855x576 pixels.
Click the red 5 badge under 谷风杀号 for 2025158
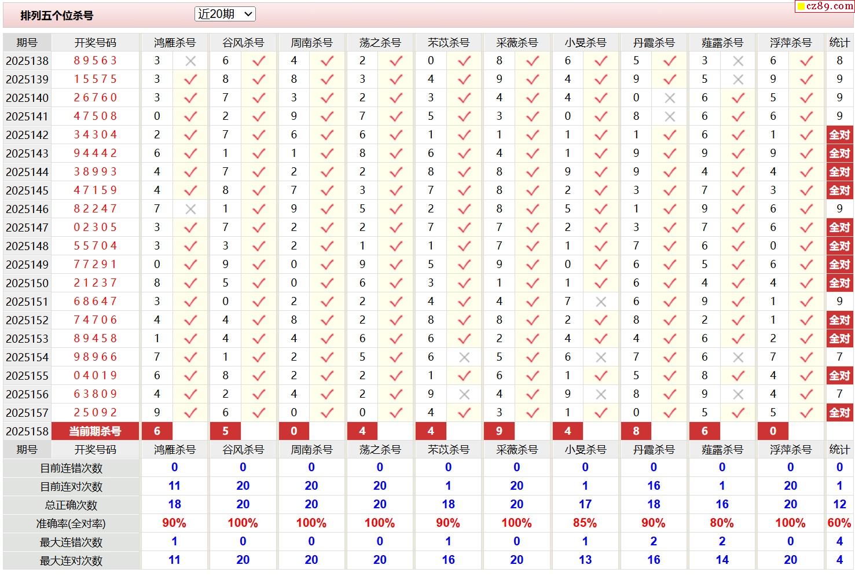225,431
